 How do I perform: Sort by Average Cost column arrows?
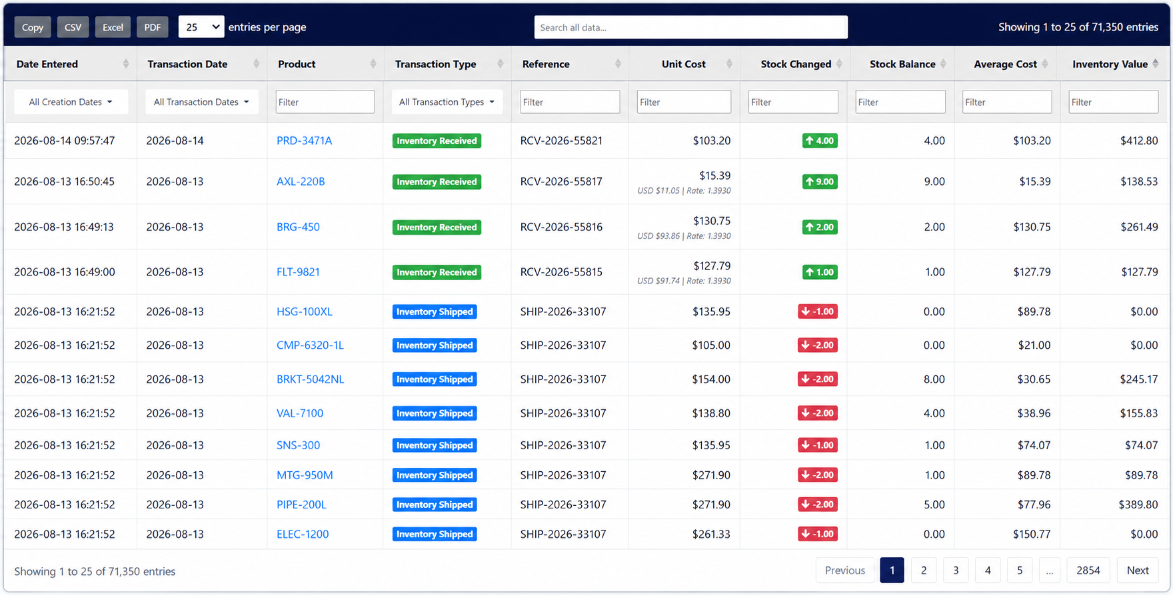click(x=1045, y=64)
